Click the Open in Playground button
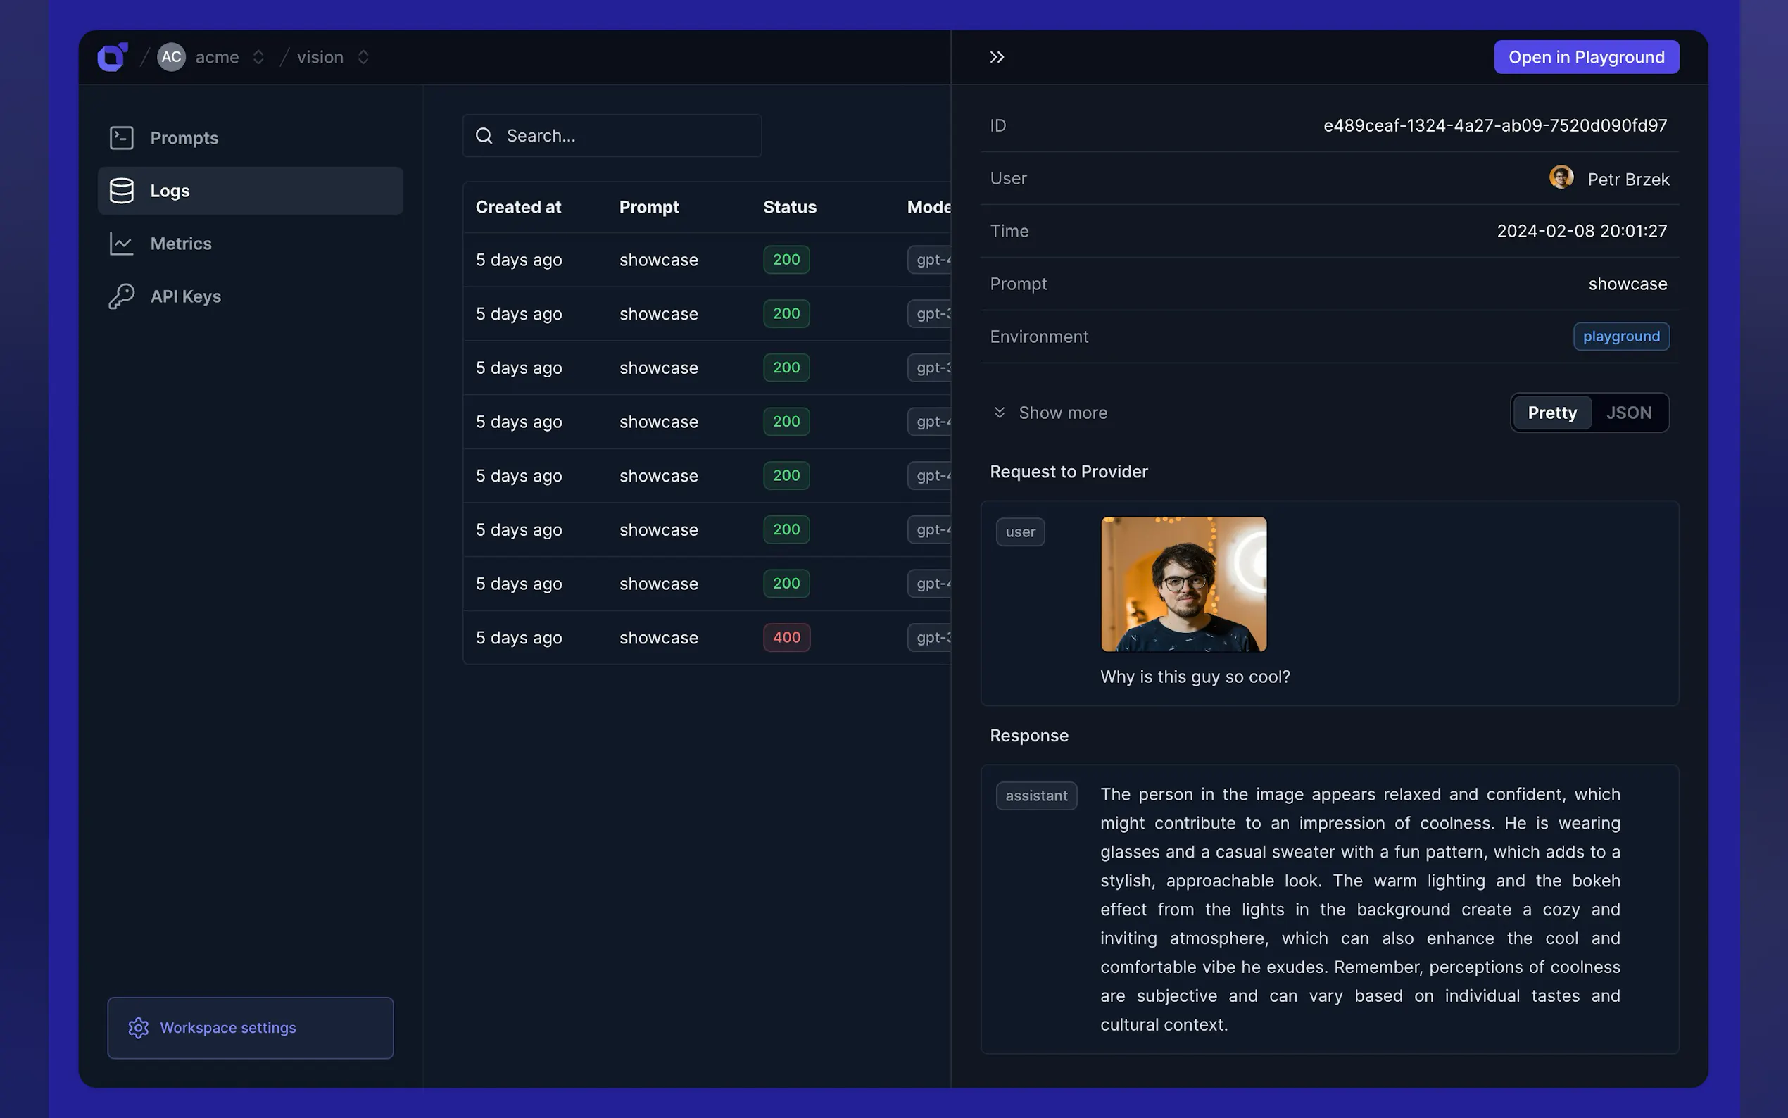Viewport: 1788px width, 1118px height. coord(1586,57)
